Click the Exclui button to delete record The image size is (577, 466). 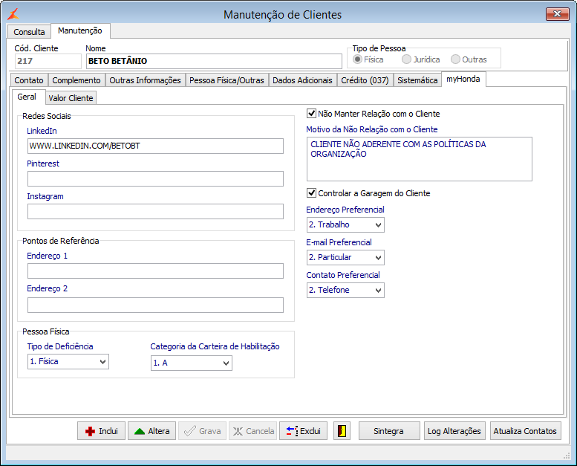[303, 431]
